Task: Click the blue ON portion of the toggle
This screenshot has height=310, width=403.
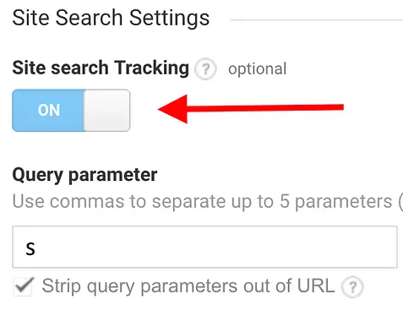Action: click(x=49, y=110)
